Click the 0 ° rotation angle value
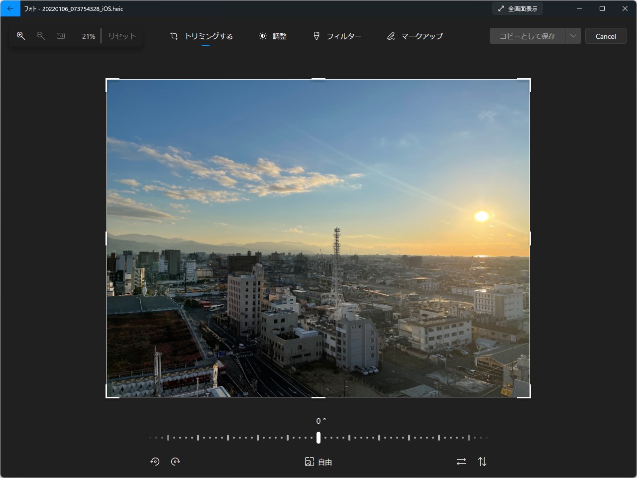This screenshot has width=637, height=478. tap(321, 421)
